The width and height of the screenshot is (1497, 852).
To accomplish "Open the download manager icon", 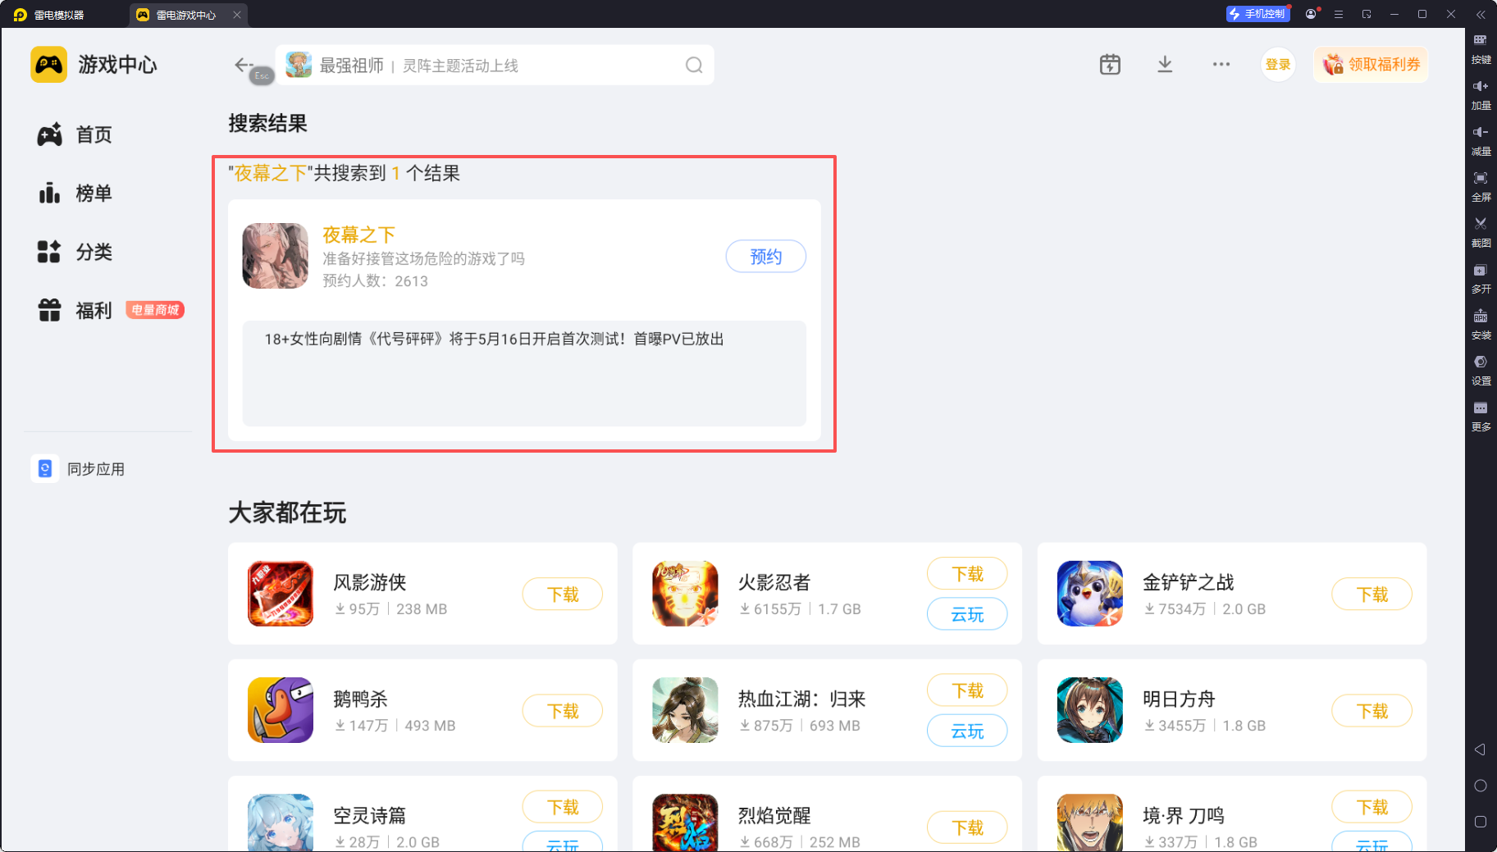I will pyautogui.click(x=1165, y=65).
